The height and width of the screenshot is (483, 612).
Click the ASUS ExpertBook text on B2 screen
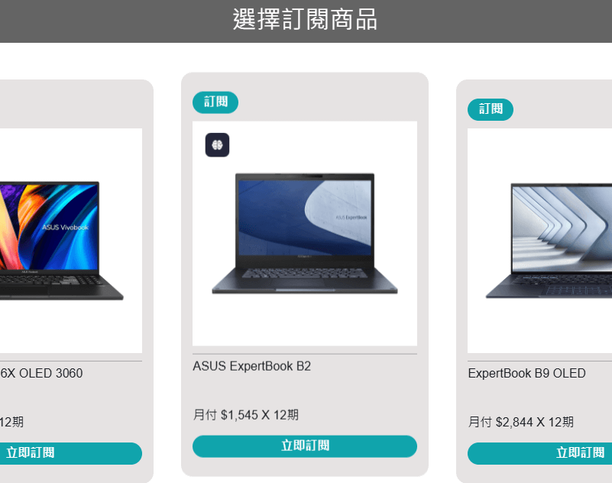click(x=351, y=218)
